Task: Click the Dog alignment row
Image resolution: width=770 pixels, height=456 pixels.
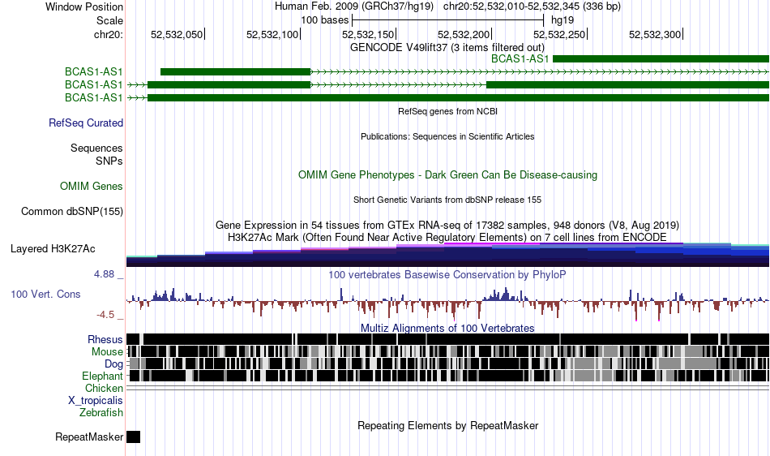Action: tap(447, 364)
